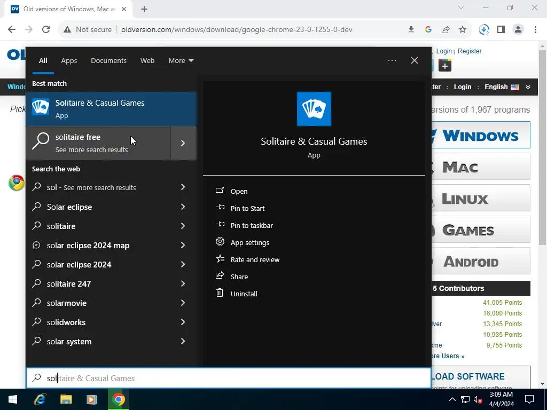Viewport: 547px width, 410px height.
Task: Click the muted volume tray icon
Action: coord(478,399)
